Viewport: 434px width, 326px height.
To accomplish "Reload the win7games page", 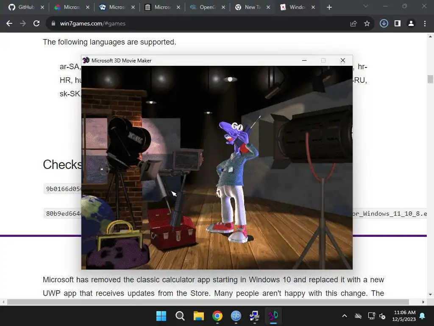I will (x=36, y=24).
